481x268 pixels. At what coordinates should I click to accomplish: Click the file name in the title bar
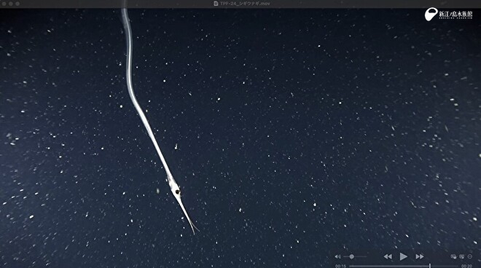coord(245,4)
